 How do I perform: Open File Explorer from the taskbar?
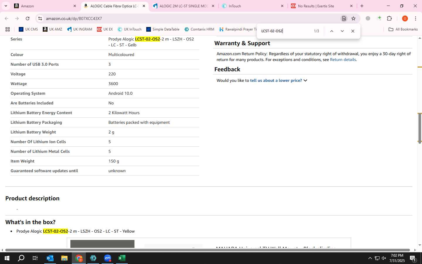[x=64, y=258]
